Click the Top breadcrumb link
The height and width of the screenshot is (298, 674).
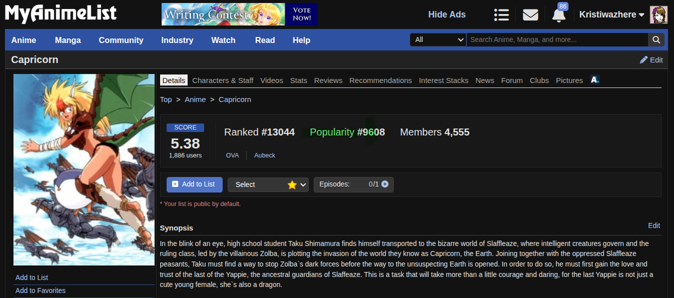click(166, 99)
